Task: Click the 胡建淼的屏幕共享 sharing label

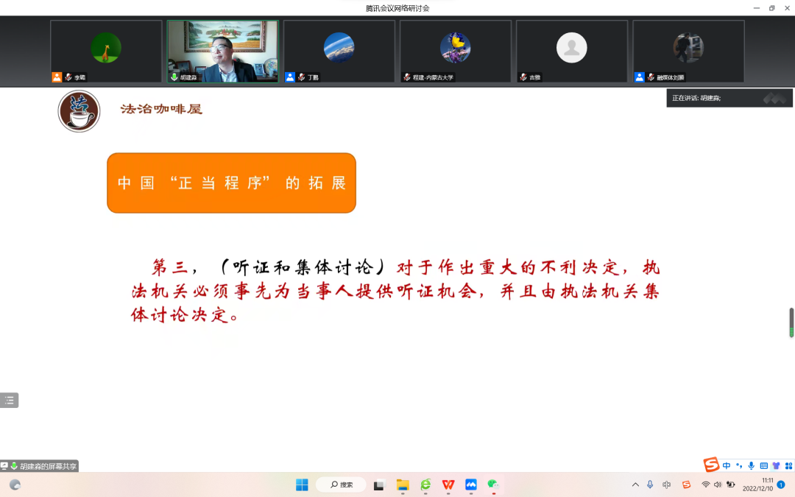Action: (44, 466)
